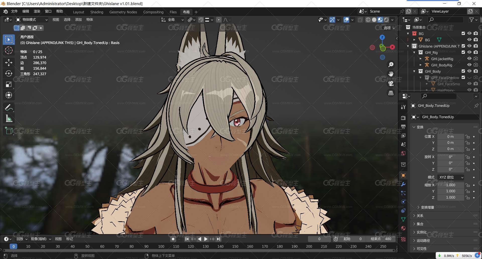Open the Physics properties tab
Screen dimensions: 482x259
point(403,202)
